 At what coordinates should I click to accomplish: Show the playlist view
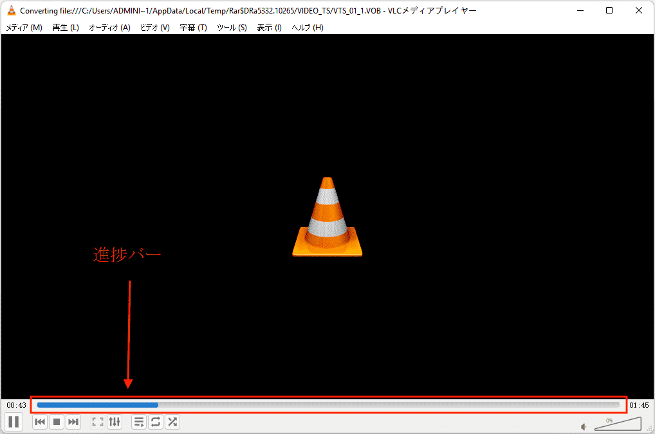139,422
